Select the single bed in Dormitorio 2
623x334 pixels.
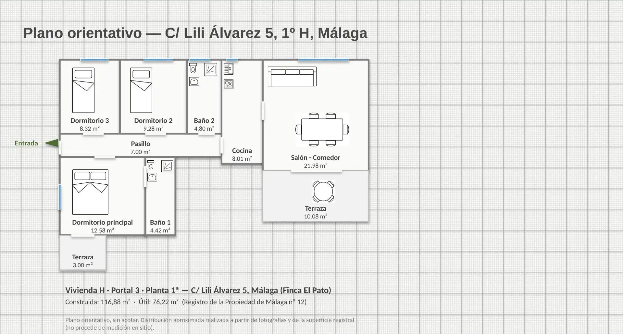pyautogui.click(x=141, y=90)
